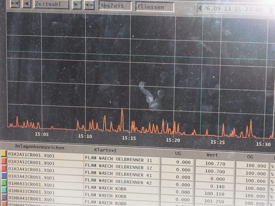Viewport: 275px width, 206px height.
Task: Click the date-time field showing 26.09.13
Action: (x=233, y=9)
